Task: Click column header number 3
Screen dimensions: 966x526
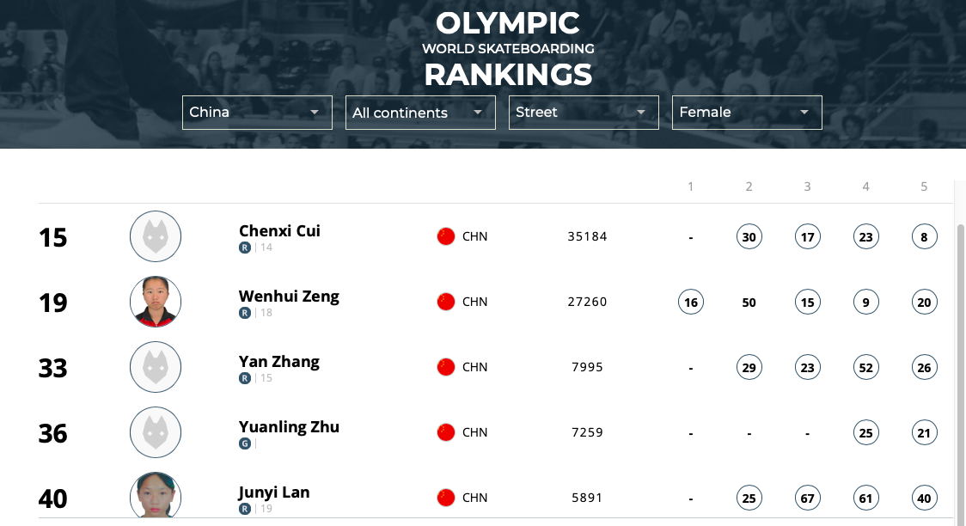Action: point(807,187)
